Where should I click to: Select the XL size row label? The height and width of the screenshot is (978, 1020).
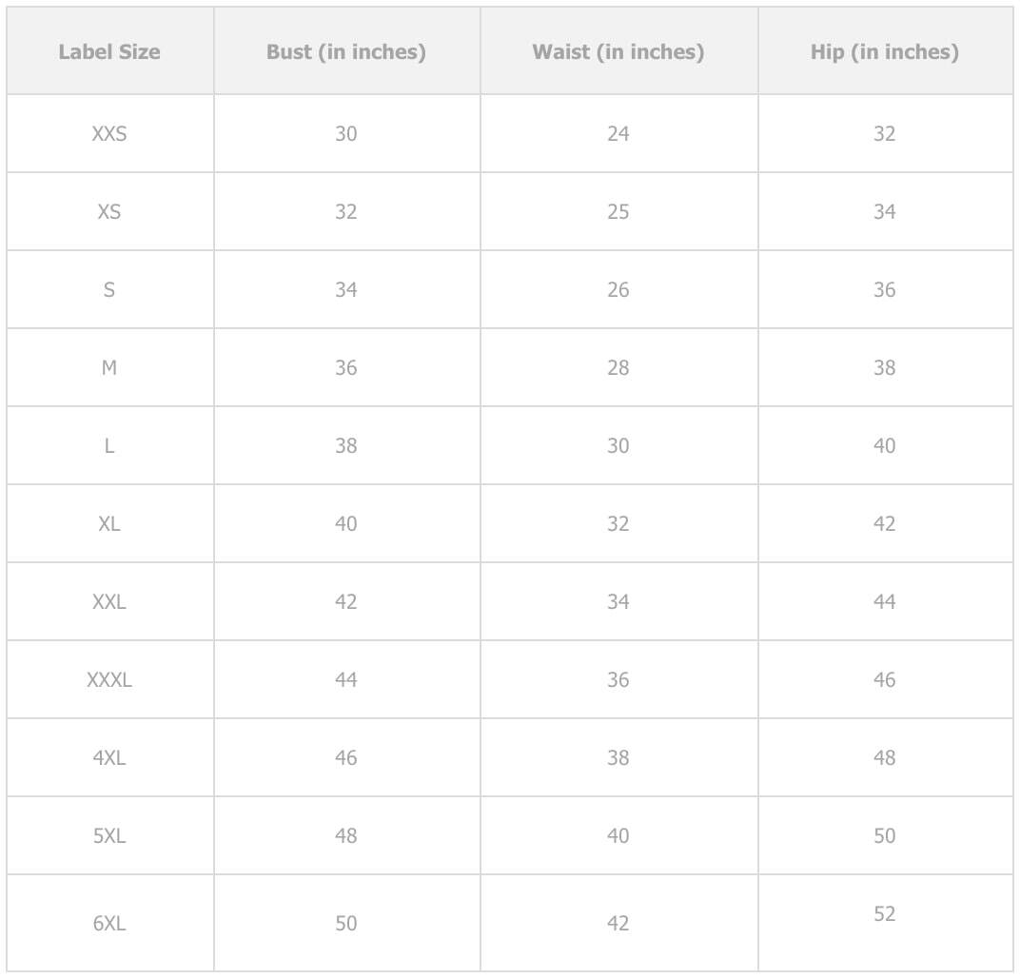coord(109,524)
